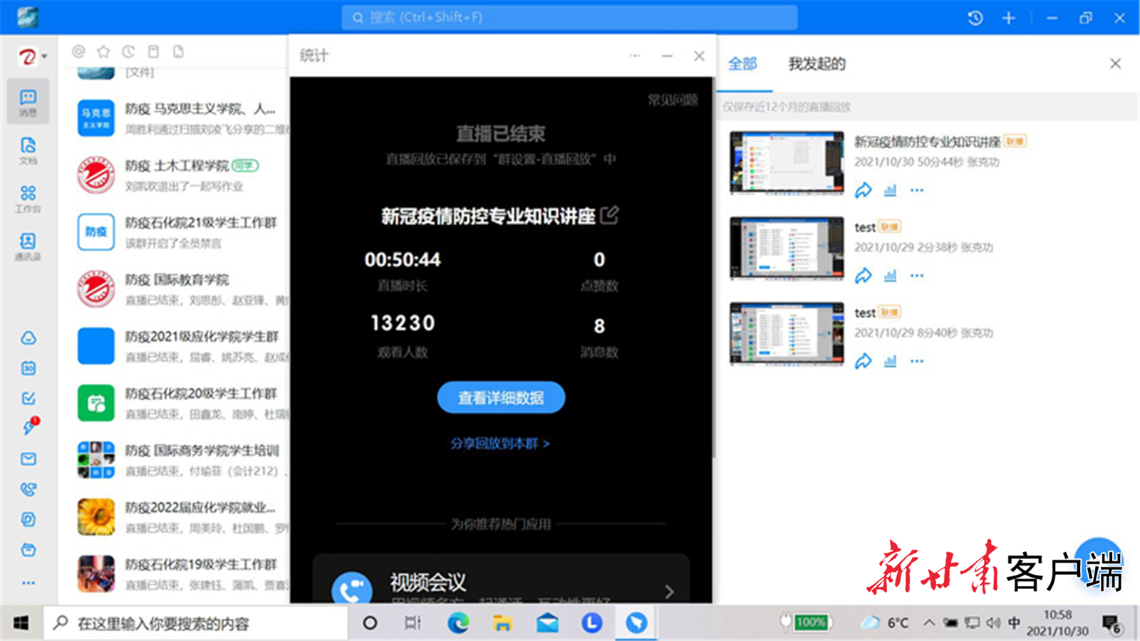Switch to the 全部 tab
This screenshot has width=1140, height=641.
click(742, 64)
